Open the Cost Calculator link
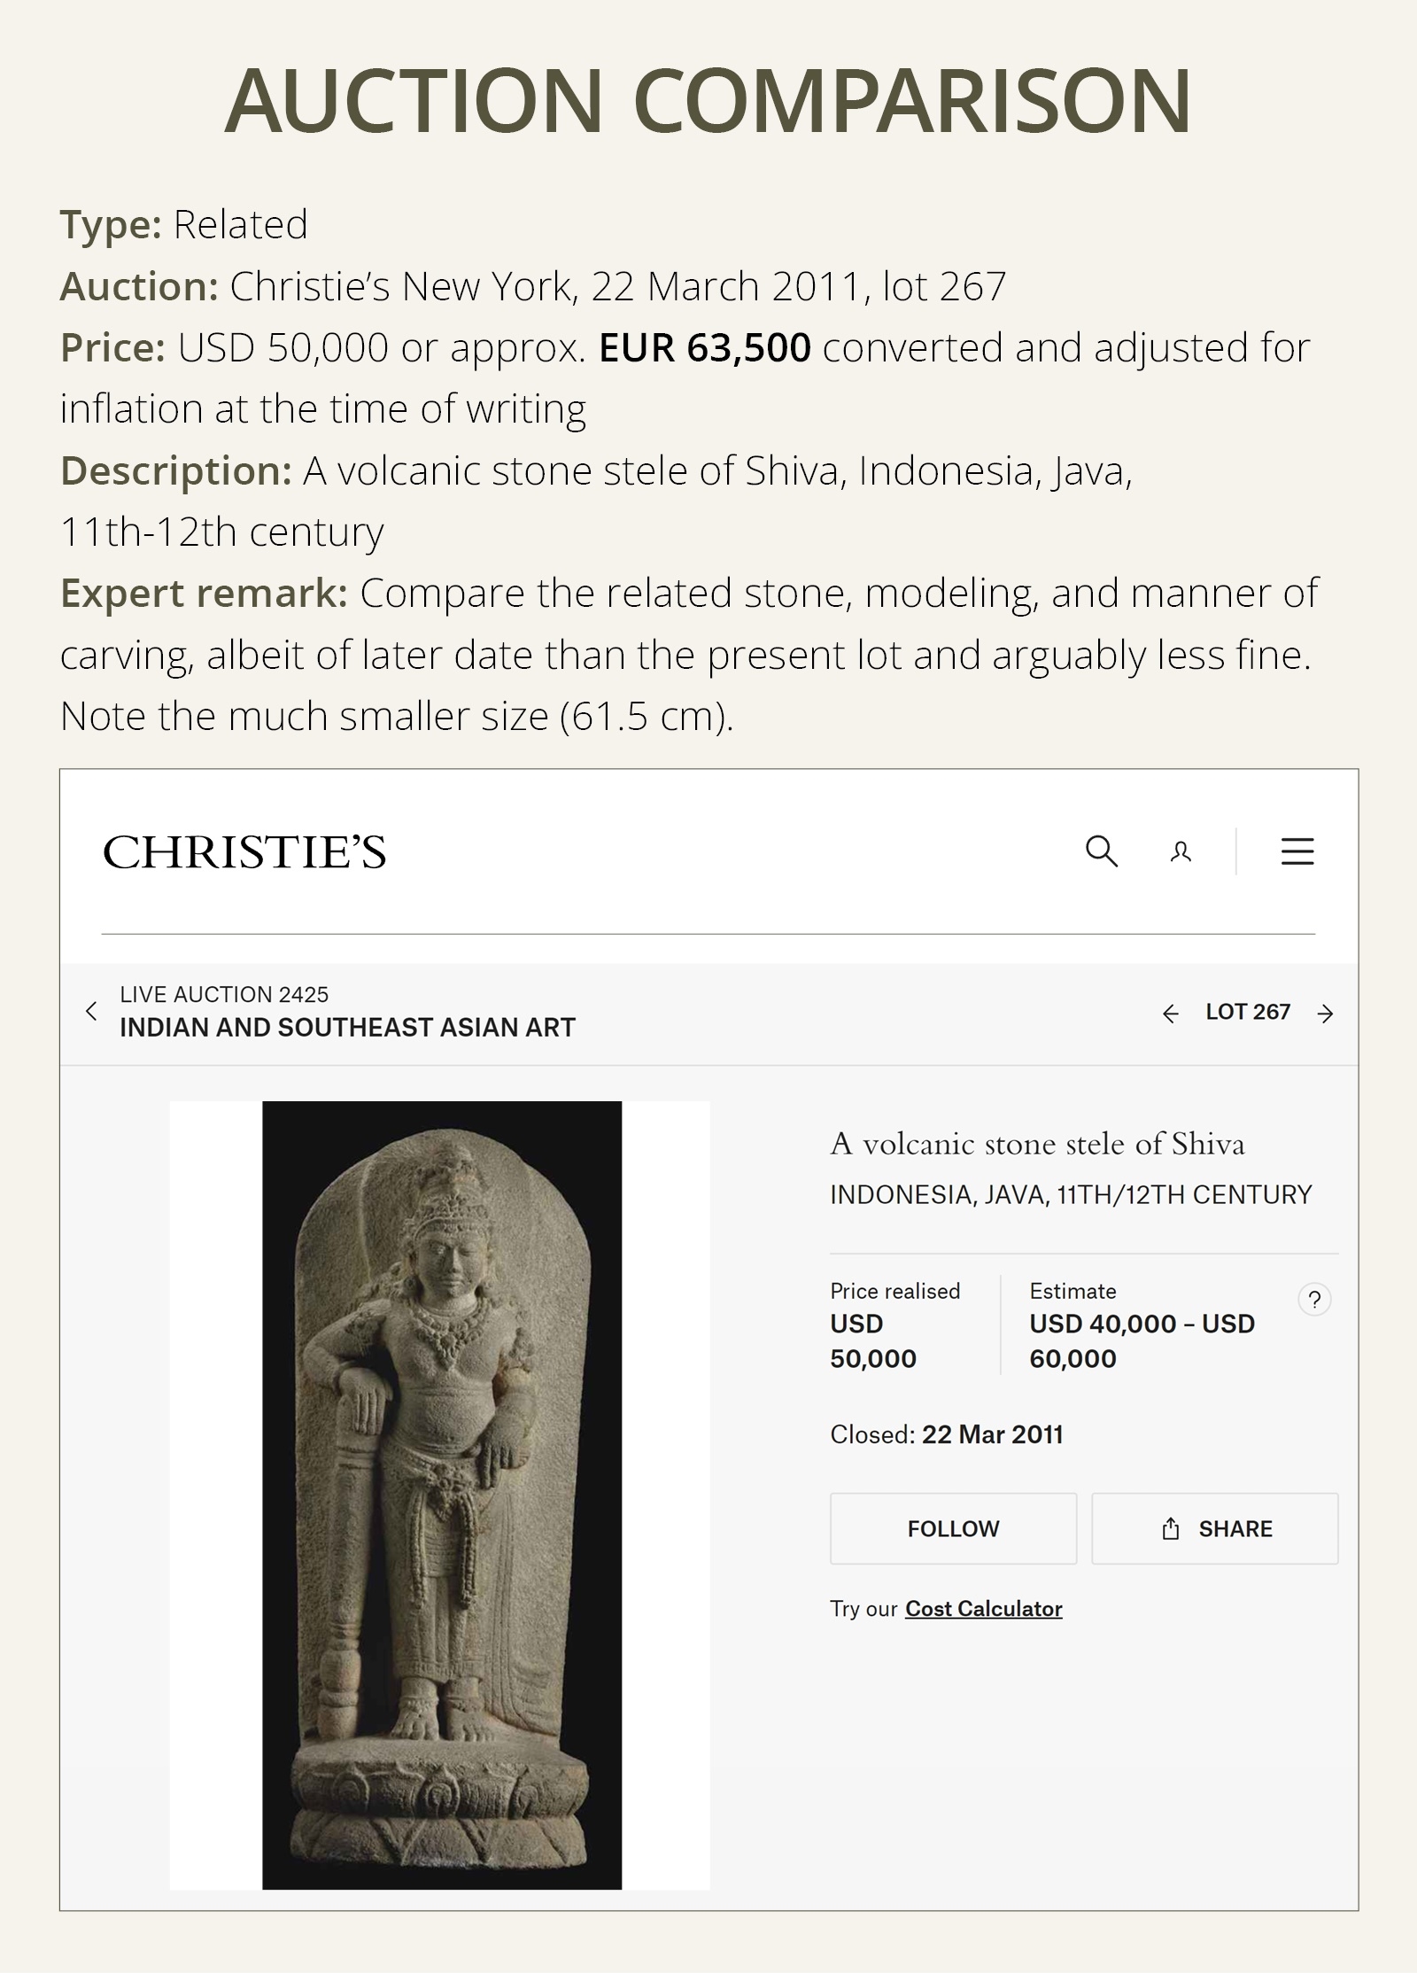Viewport: 1417px width, 1973px height. pyautogui.click(x=983, y=1608)
